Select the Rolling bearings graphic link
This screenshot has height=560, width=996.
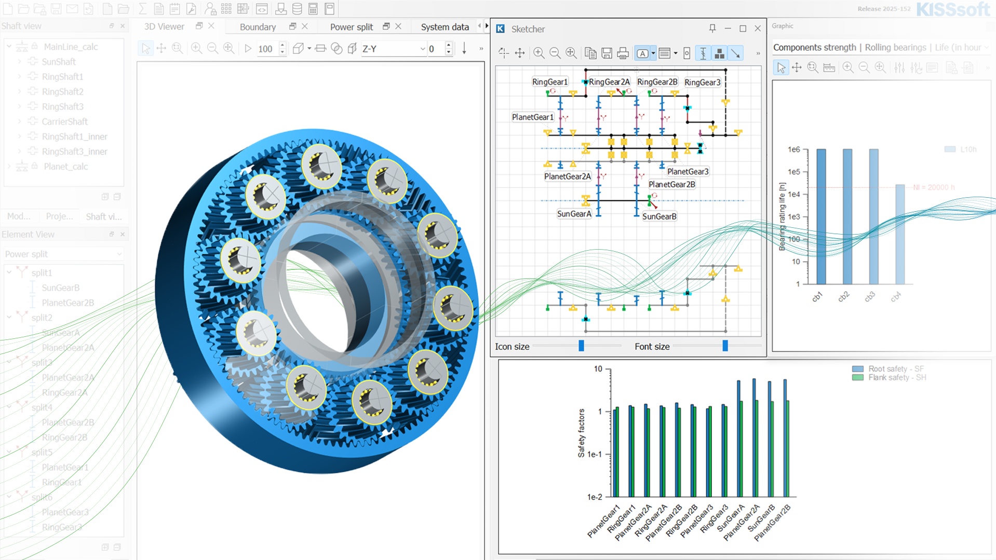pyautogui.click(x=895, y=47)
